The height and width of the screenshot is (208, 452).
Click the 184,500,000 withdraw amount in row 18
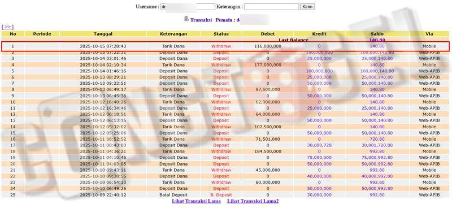pos(268,151)
